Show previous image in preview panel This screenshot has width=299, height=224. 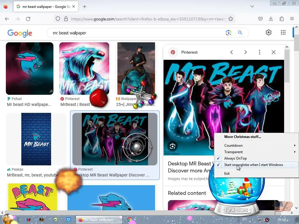(x=232, y=52)
